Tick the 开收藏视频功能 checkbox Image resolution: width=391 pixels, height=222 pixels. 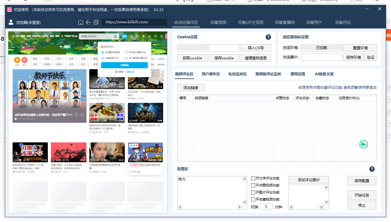pyautogui.click(x=253, y=199)
